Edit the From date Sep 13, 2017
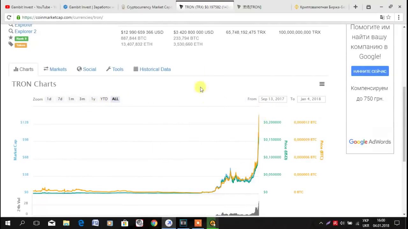 273,99
